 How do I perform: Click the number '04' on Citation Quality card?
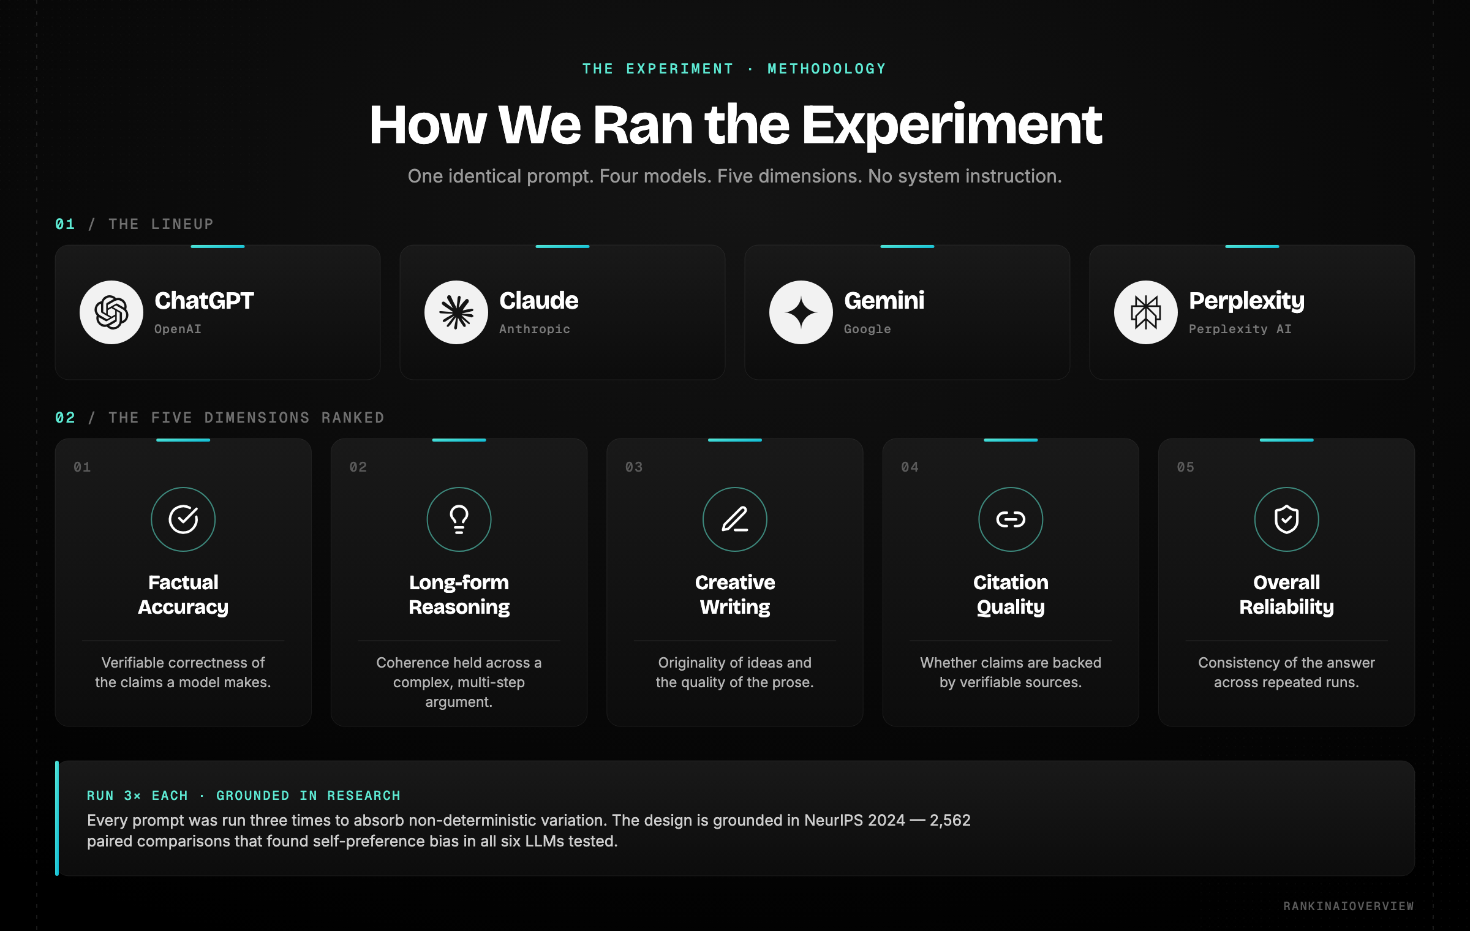[x=910, y=467]
